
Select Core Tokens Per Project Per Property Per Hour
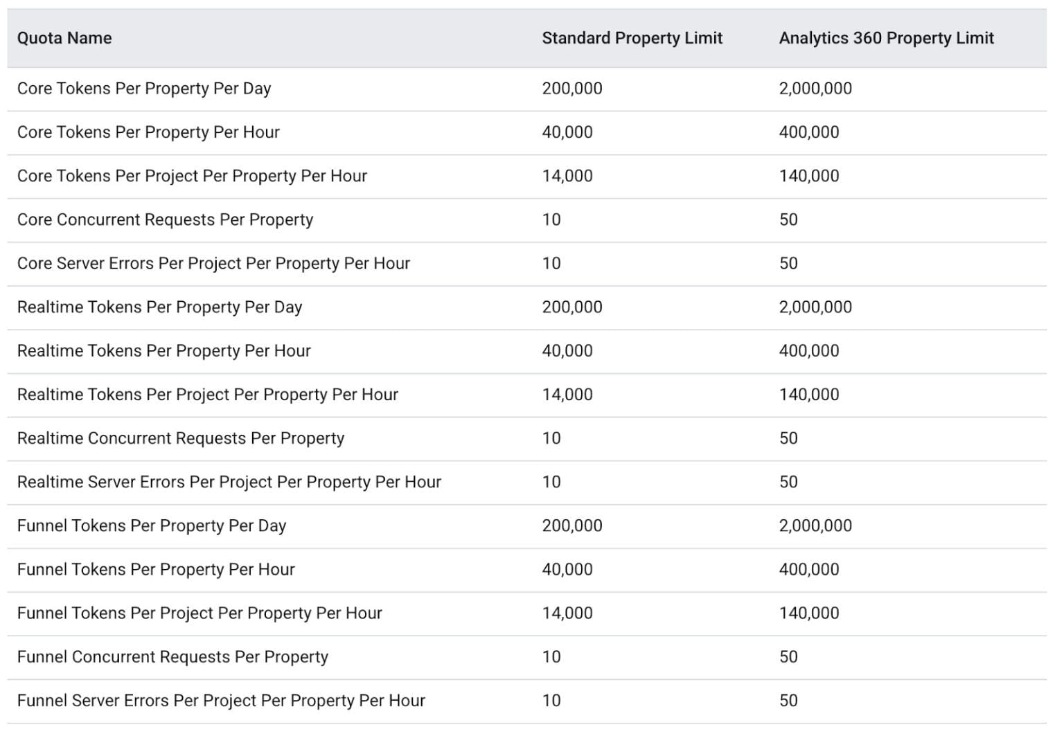click(x=192, y=176)
